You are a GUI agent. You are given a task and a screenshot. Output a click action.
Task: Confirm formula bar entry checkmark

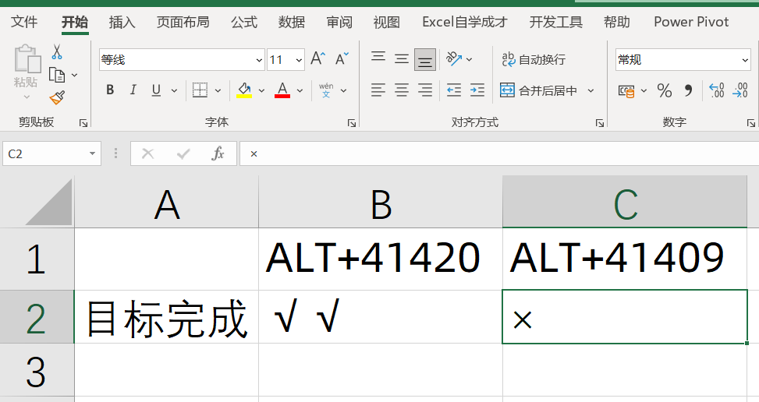(x=183, y=153)
